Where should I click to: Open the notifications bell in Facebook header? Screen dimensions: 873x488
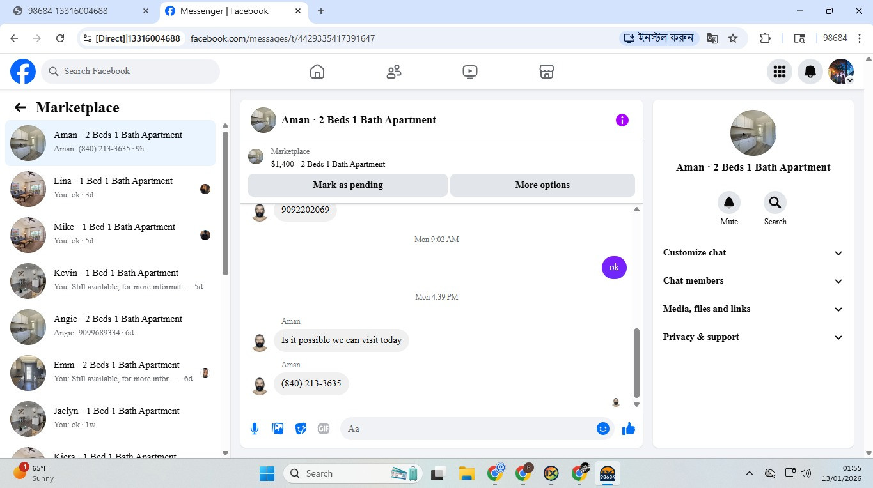click(810, 72)
